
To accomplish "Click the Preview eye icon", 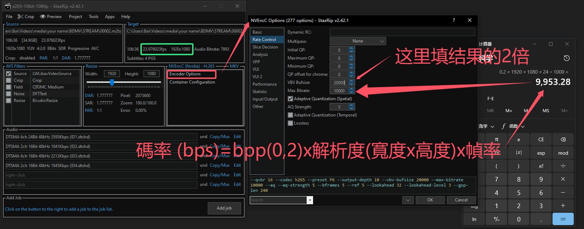I will point(43,17).
